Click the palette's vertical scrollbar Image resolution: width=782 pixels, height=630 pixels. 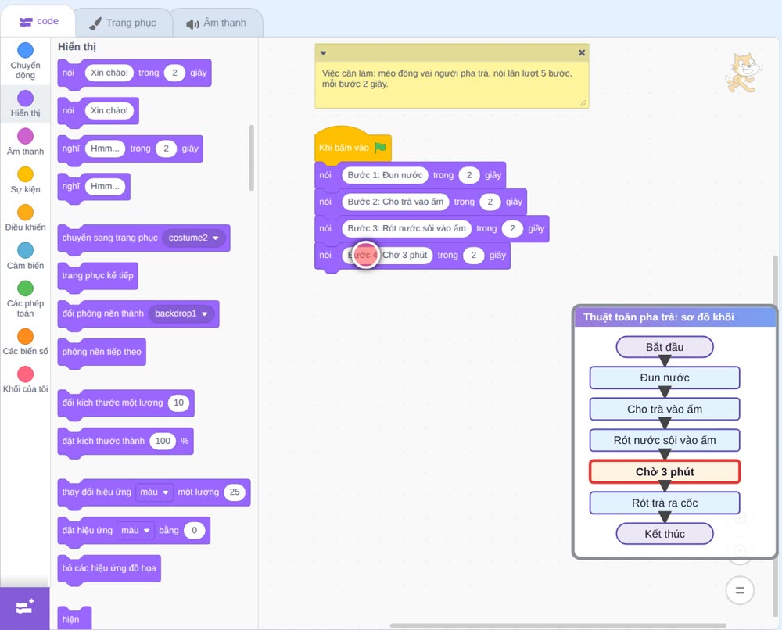click(x=251, y=158)
